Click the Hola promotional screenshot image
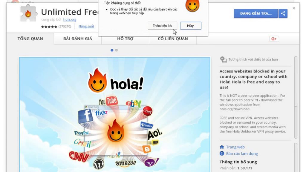The width and height of the screenshot is (306, 172). click(115, 114)
